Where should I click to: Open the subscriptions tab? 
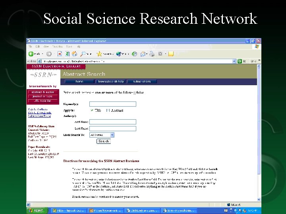coord(142,81)
